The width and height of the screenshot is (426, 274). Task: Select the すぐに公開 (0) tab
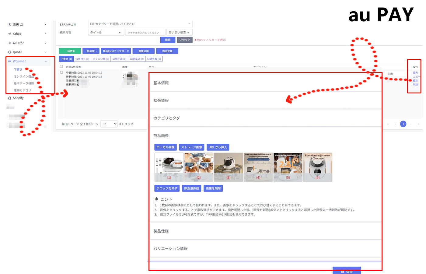[x=101, y=59]
